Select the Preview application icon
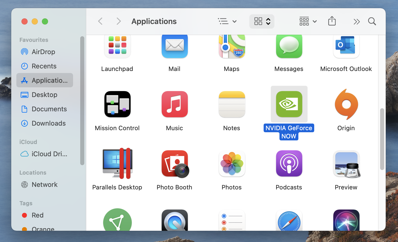398x242 pixels. click(x=346, y=163)
